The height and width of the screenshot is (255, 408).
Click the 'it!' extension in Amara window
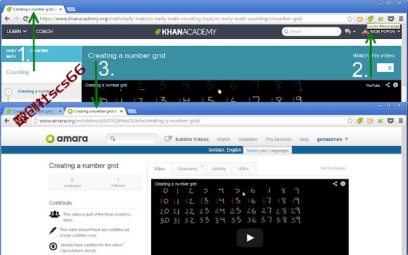click(x=381, y=120)
